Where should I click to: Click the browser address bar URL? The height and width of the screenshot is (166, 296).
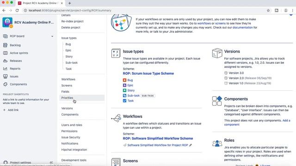tap(70, 11)
